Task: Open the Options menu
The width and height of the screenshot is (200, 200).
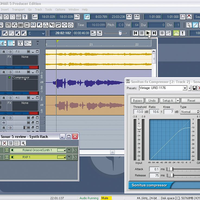Action: coord(60,9)
